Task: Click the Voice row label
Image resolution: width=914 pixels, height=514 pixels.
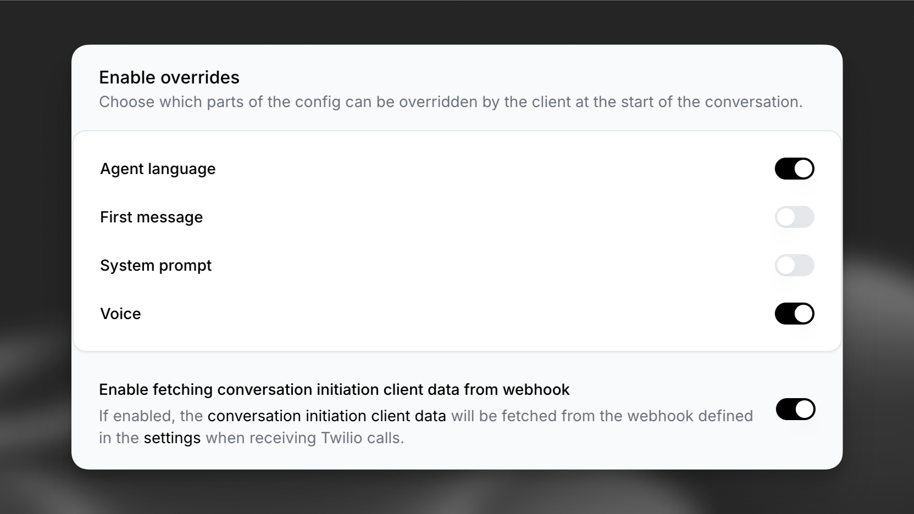Action: pyautogui.click(x=120, y=314)
